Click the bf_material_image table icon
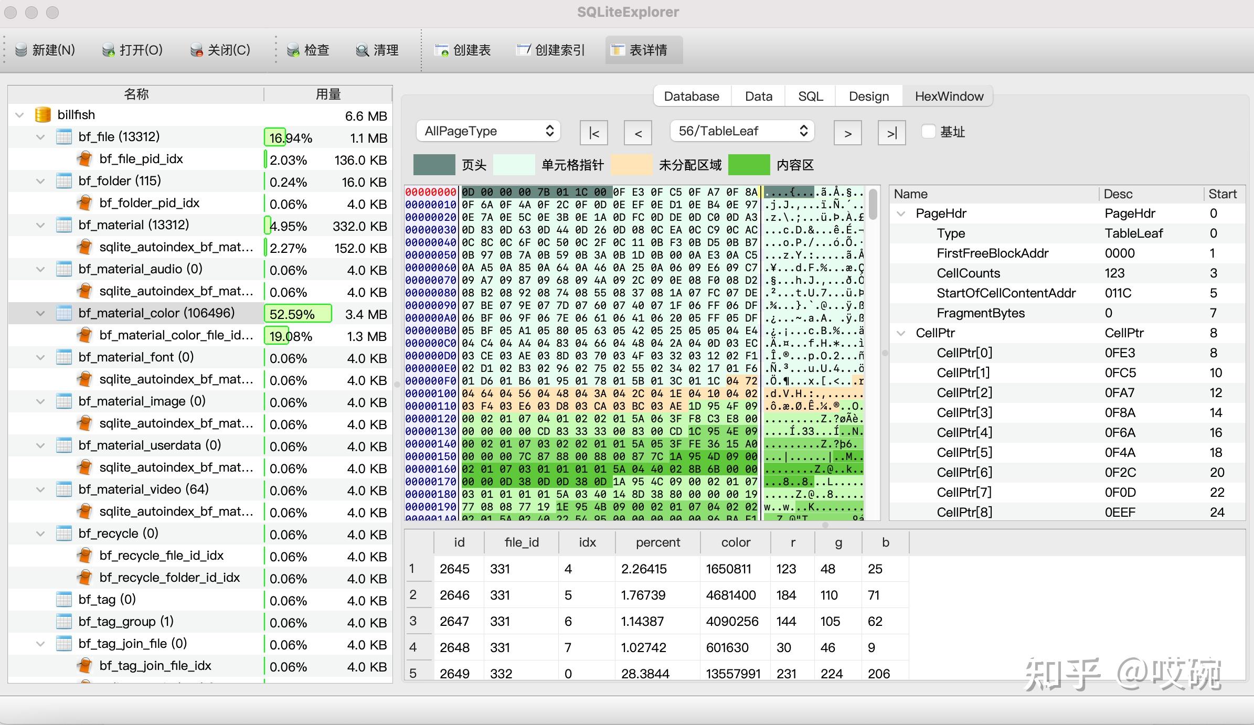This screenshot has height=725, width=1254. 64,401
